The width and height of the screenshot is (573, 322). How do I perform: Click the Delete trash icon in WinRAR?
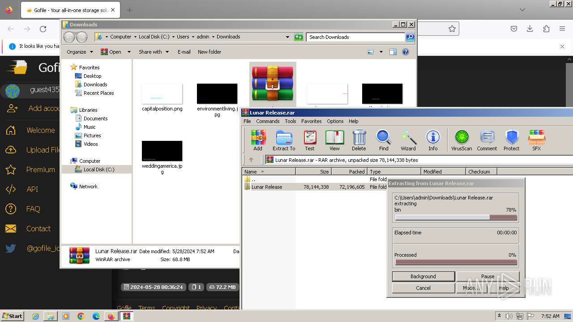(x=359, y=140)
